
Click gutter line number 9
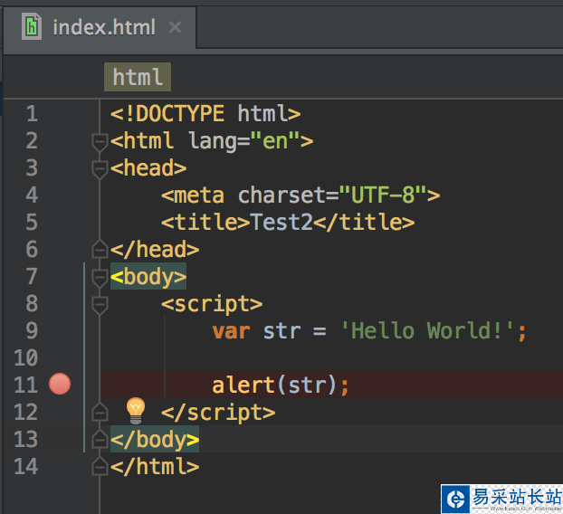click(32, 330)
